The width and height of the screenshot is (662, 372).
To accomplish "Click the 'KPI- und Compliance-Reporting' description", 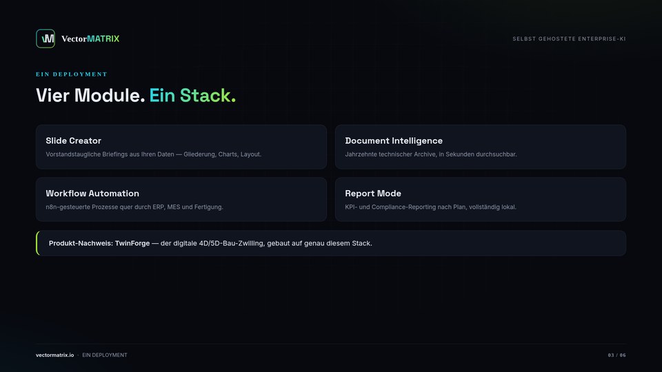I will point(430,207).
